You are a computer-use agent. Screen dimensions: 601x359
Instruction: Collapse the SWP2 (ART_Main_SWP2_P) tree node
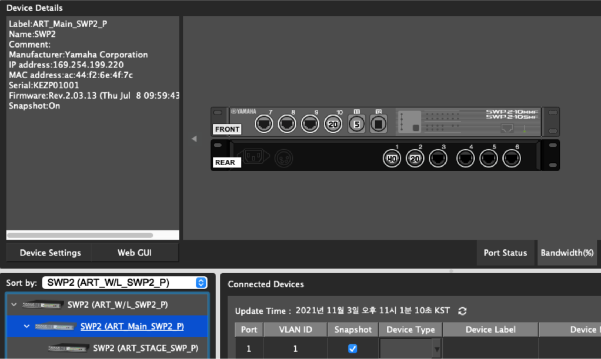pos(26,326)
